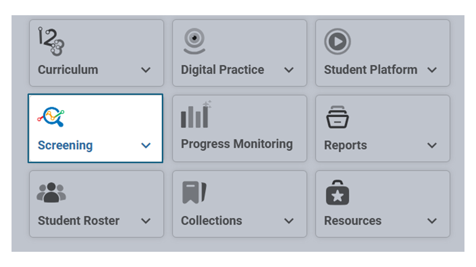Expand the Screening chevron
The height and width of the screenshot is (267, 476).
(x=146, y=145)
